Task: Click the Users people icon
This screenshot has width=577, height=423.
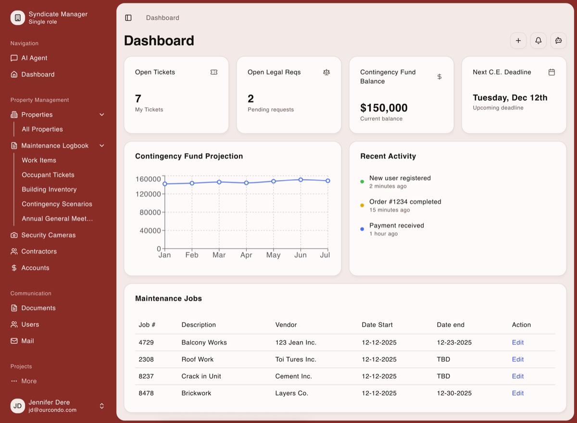Action: pyautogui.click(x=14, y=324)
